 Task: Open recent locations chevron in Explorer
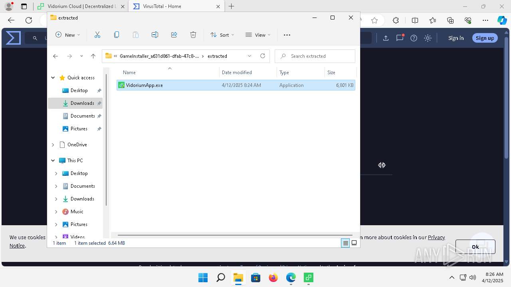pos(81,56)
